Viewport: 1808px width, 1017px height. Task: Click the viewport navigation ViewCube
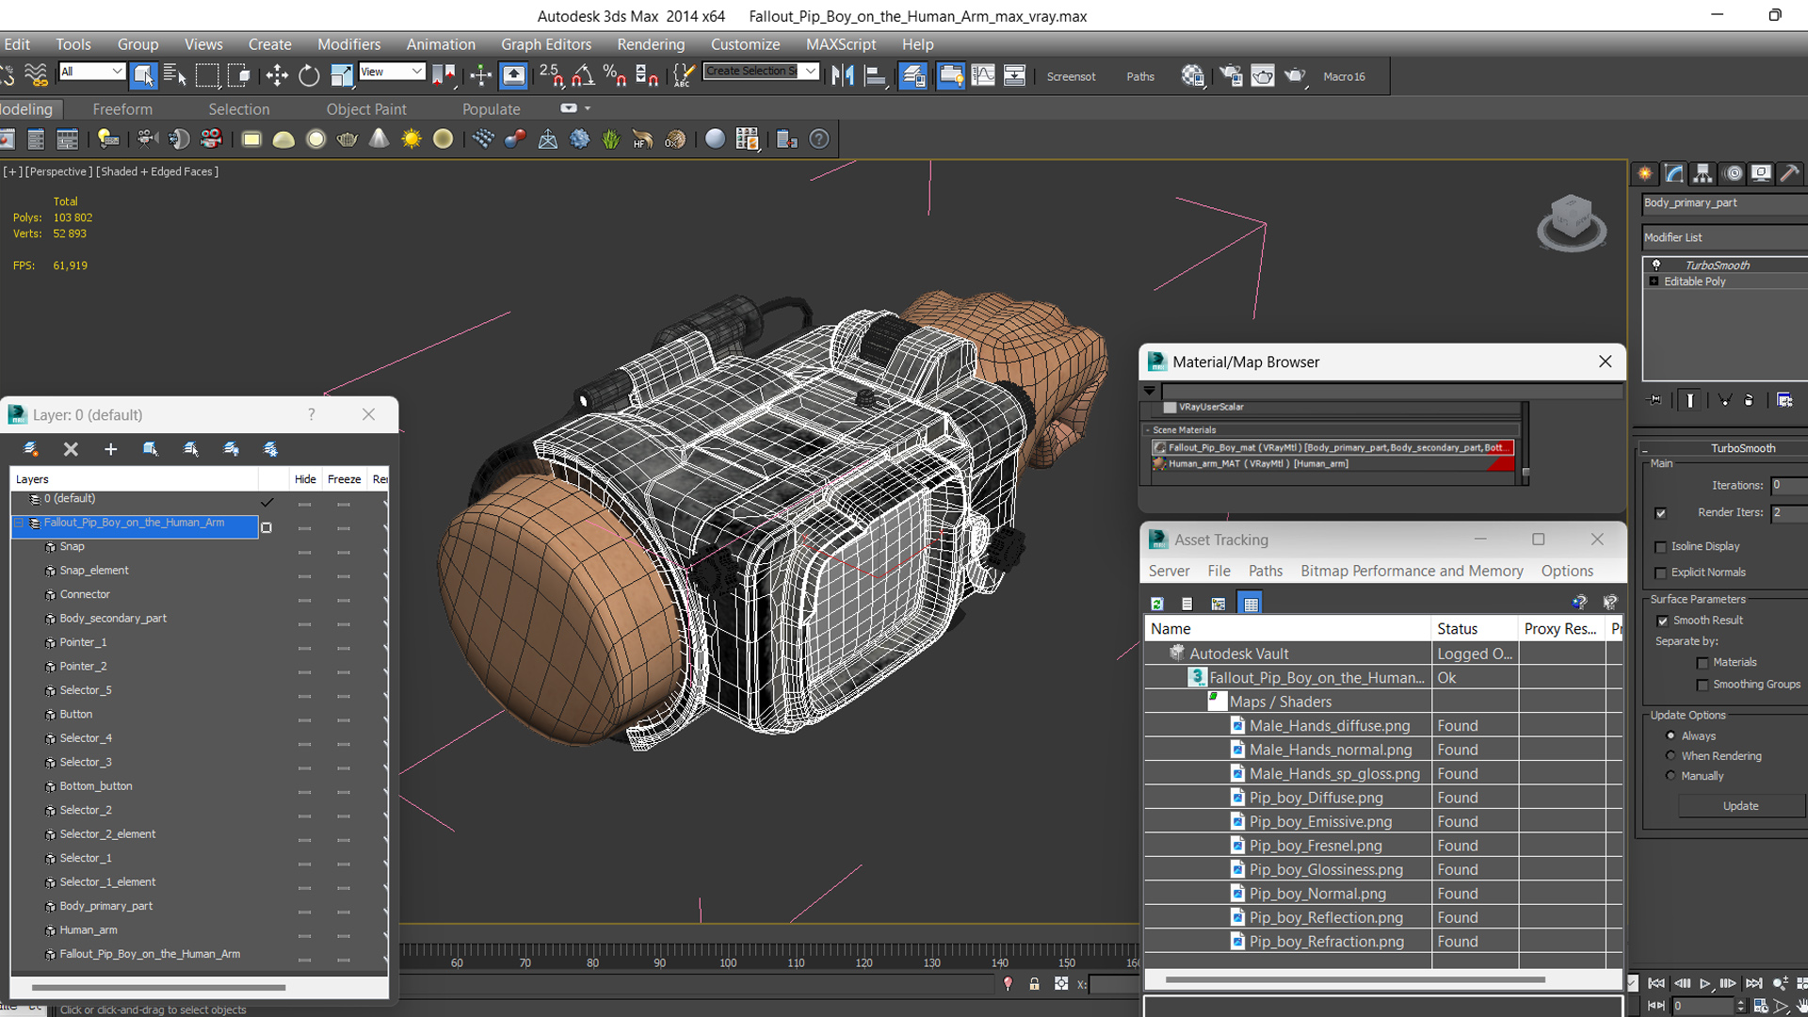1571,223
